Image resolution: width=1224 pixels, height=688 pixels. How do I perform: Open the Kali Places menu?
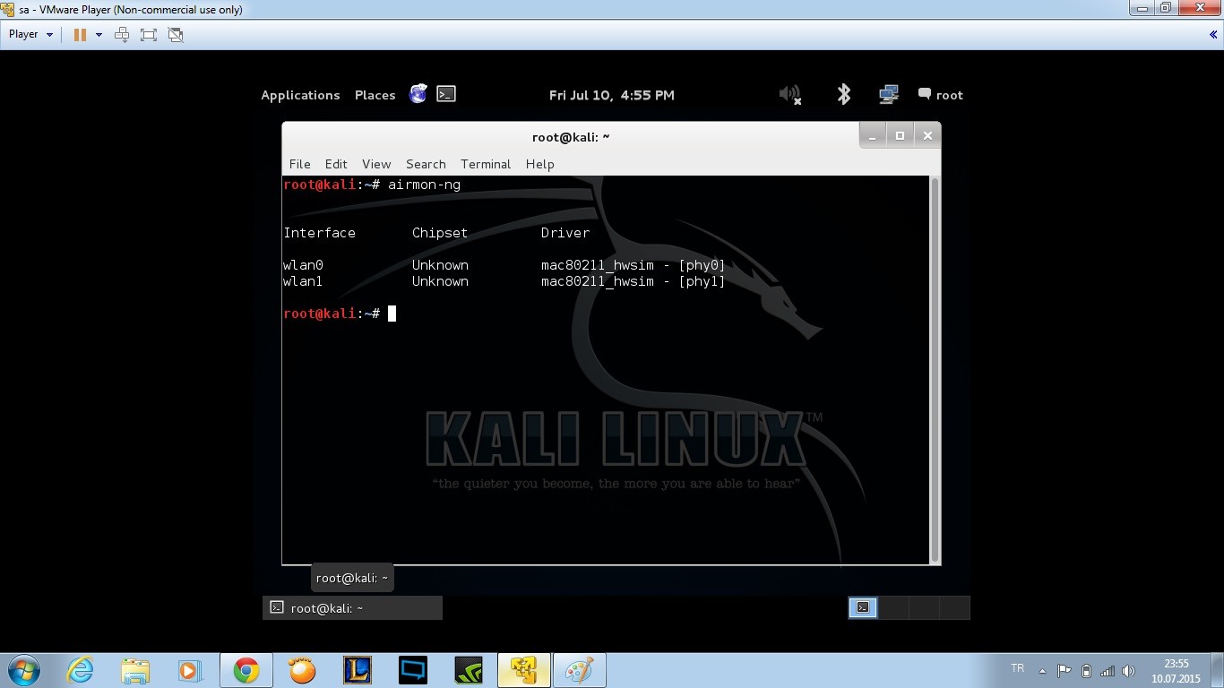coord(375,95)
